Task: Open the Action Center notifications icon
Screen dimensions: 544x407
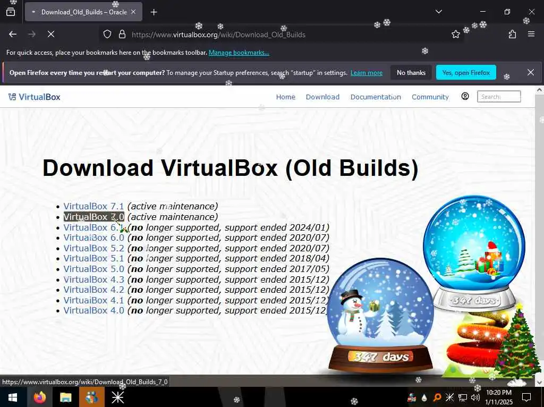Action: tap(526, 397)
